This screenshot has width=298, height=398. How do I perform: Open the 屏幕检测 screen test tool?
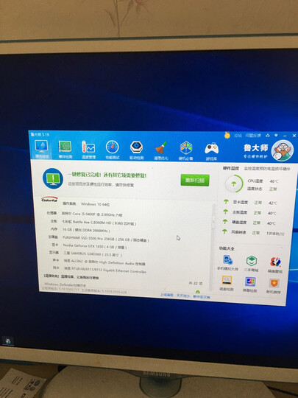(249, 284)
